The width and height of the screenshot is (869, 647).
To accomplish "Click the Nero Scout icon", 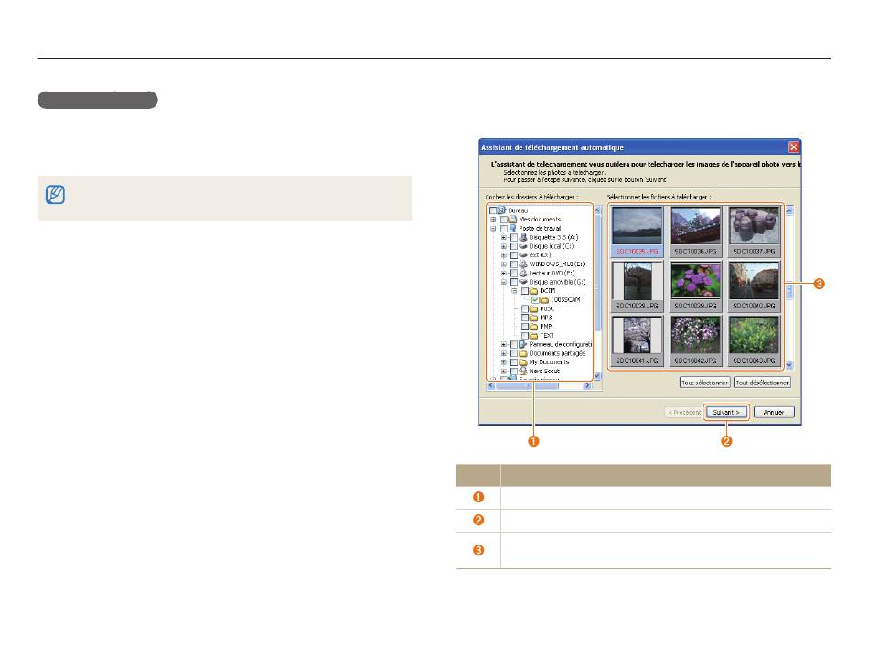I will 522,371.
